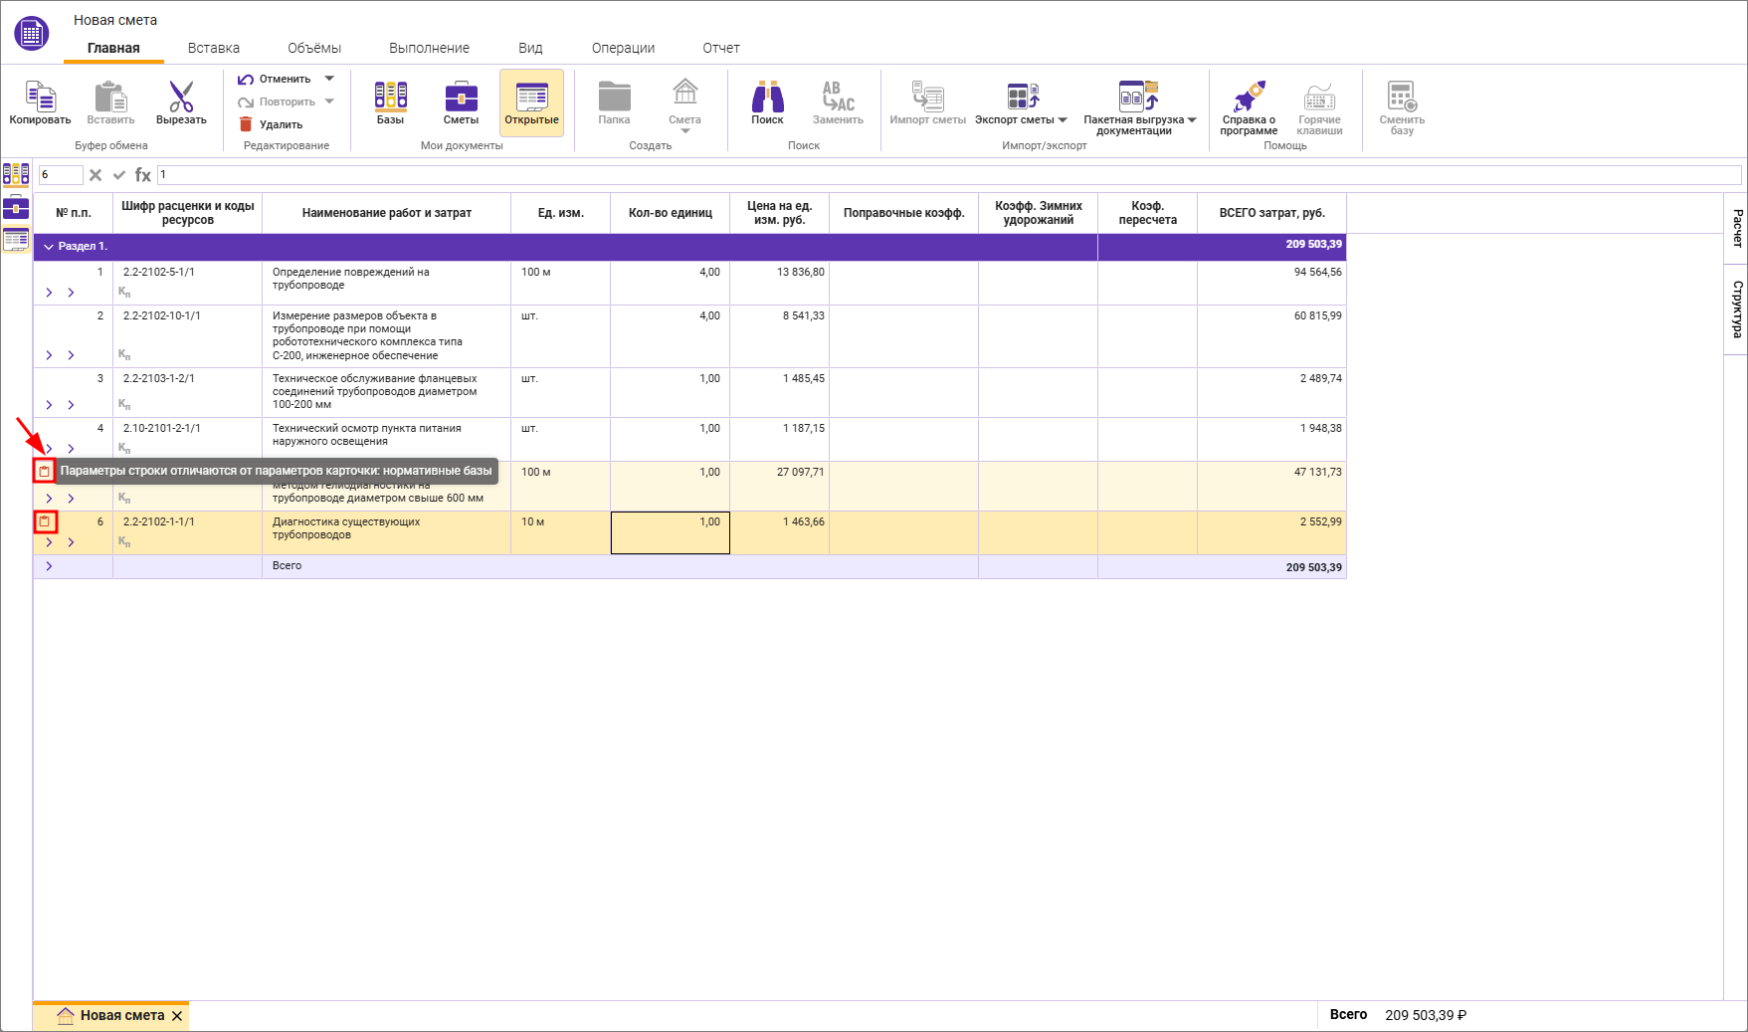
Task: Cancel formula entry with the X icon
Action: pyautogui.click(x=96, y=175)
